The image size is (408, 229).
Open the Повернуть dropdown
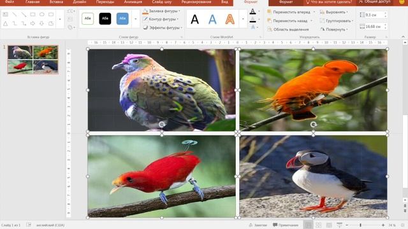point(334,29)
